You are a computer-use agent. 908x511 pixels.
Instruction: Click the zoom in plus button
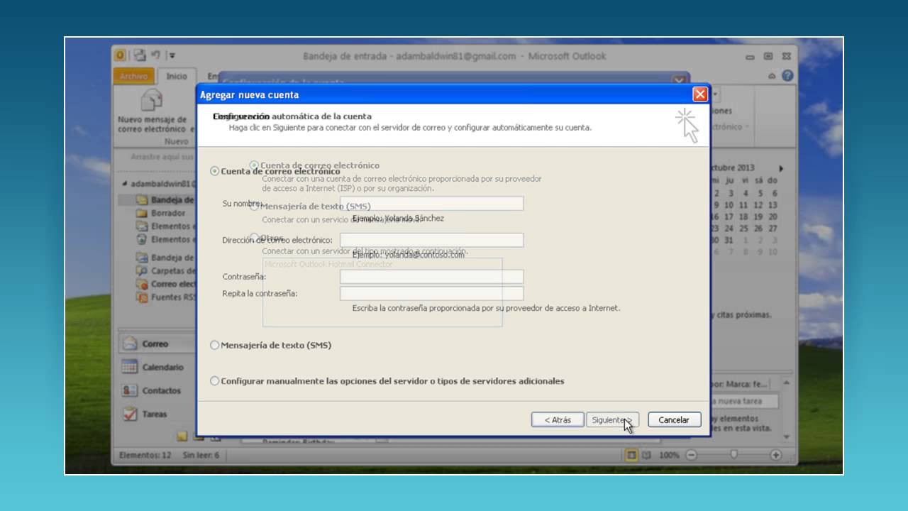(776, 455)
